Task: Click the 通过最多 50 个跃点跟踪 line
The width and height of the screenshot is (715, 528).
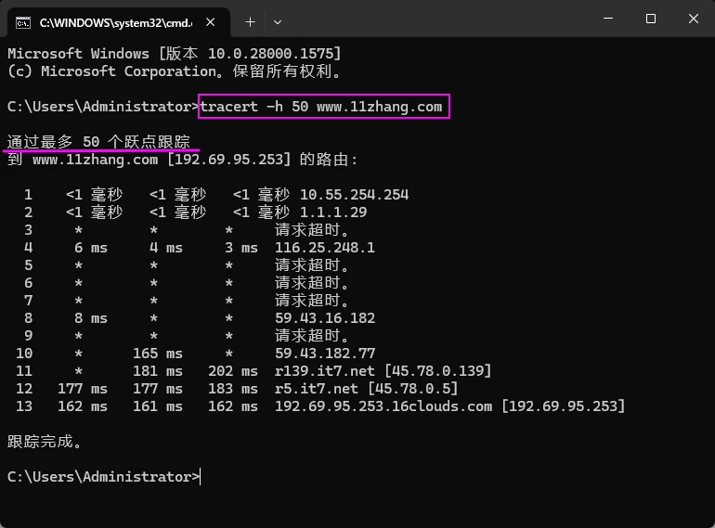Action: pyautogui.click(x=98, y=142)
